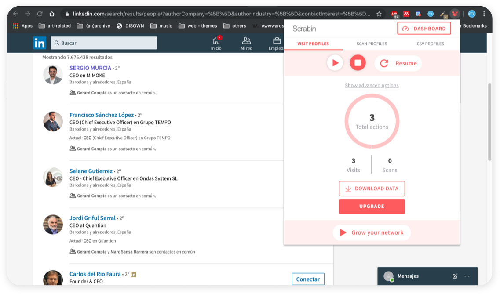The image size is (500, 294).
Task: Click the 'Mostrando 7.676.438 resultados' text
Action: coord(77,57)
